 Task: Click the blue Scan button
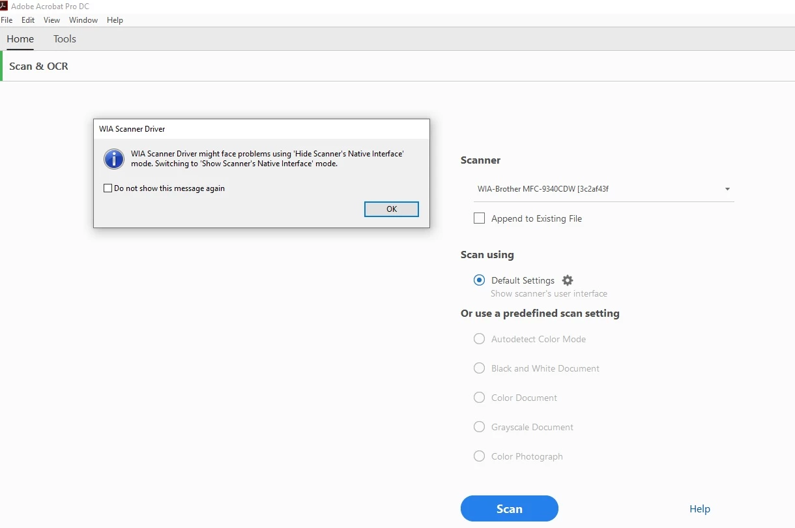pyautogui.click(x=510, y=508)
